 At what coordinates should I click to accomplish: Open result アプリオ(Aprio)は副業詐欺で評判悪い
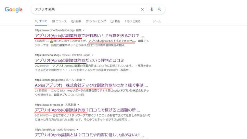[89, 36]
